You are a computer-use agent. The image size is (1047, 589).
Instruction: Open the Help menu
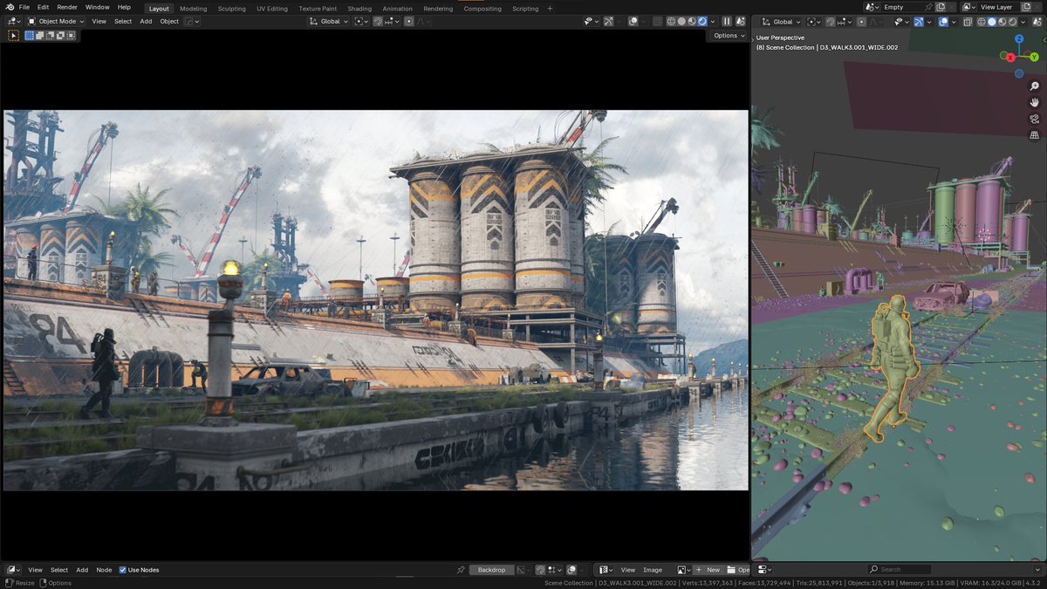click(x=124, y=7)
